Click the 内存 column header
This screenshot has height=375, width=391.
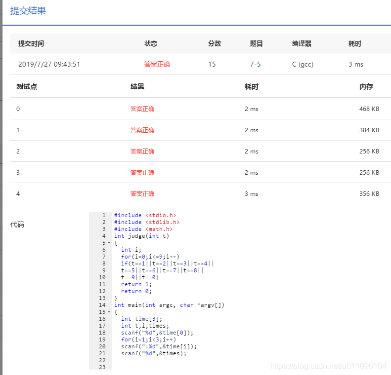point(366,87)
